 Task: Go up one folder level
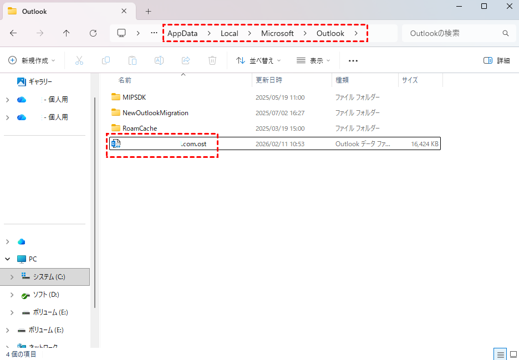click(x=67, y=33)
